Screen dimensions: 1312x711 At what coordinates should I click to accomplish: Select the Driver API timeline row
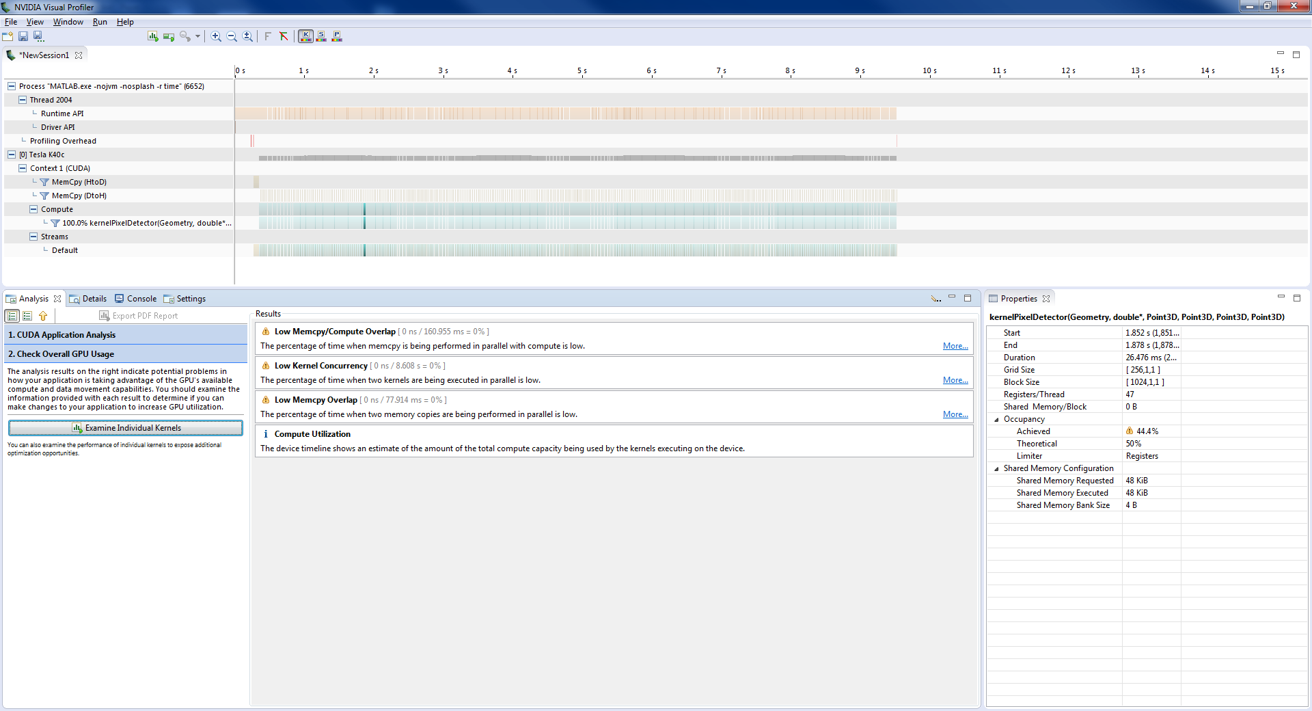tap(58, 127)
